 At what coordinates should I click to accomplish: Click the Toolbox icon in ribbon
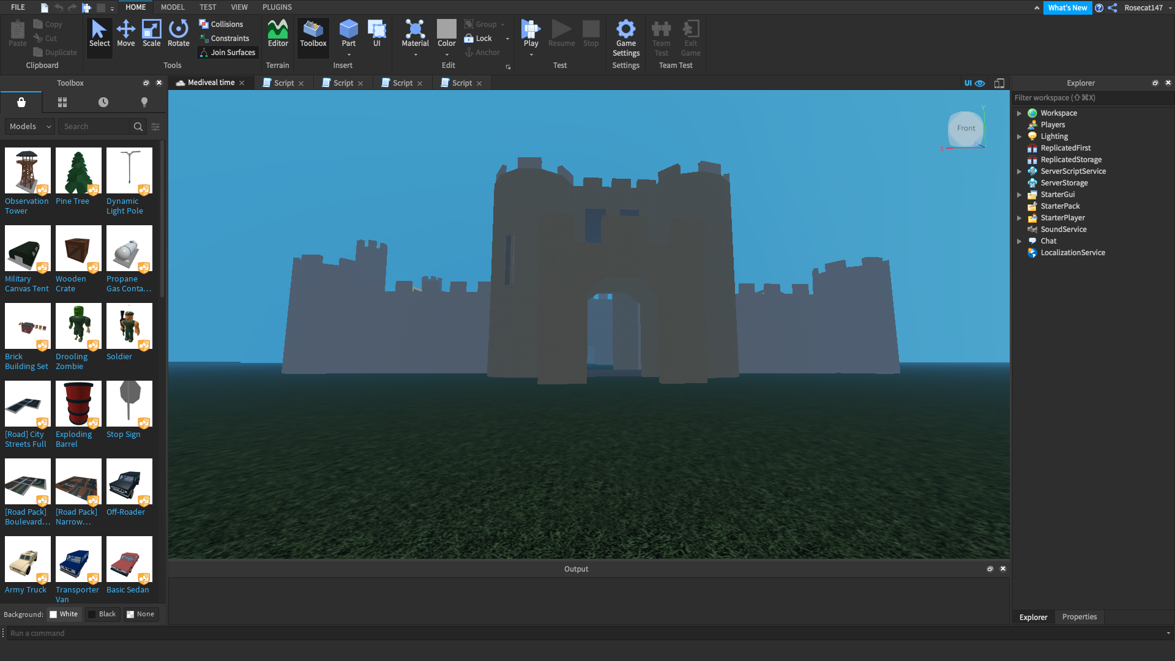(313, 33)
